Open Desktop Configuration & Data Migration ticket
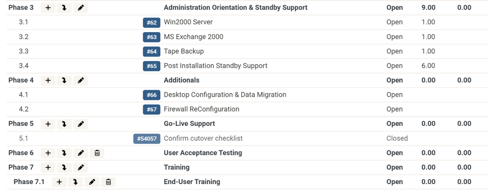 (x=225, y=95)
